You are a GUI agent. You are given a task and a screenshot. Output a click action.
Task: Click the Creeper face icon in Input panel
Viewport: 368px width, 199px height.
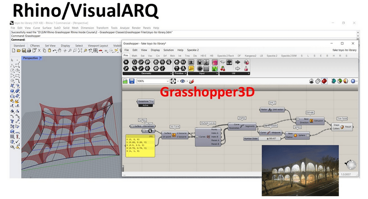pos(215,69)
